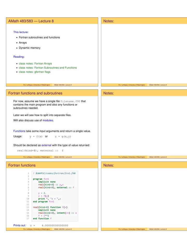
Task: Click 'AMath 483/583, Lecture 8' footer of third slide
Action: click(x=63, y=229)
